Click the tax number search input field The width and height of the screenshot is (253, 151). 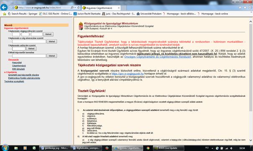point(19,49)
